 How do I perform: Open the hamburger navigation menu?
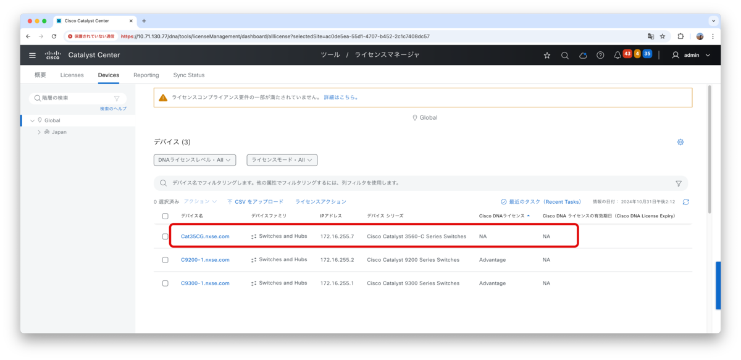32,55
